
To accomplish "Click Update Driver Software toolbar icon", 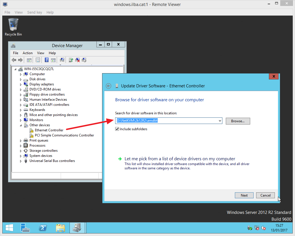I will (71, 60).
